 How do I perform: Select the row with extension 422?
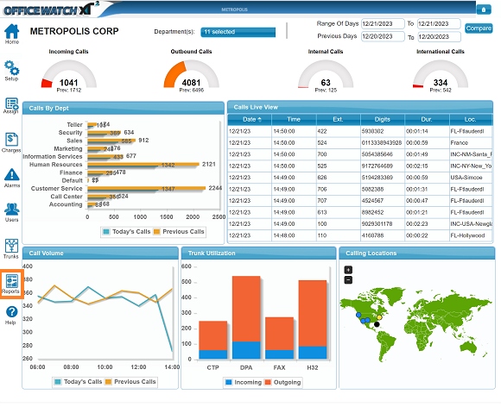(360, 131)
